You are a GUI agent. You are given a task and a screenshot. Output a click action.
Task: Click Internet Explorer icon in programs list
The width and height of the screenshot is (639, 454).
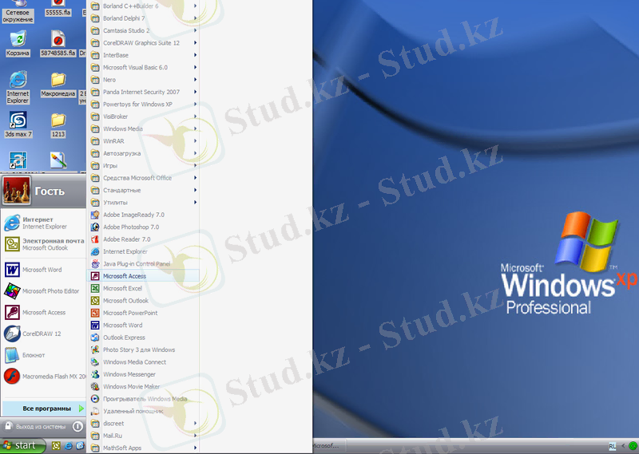[95, 251]
